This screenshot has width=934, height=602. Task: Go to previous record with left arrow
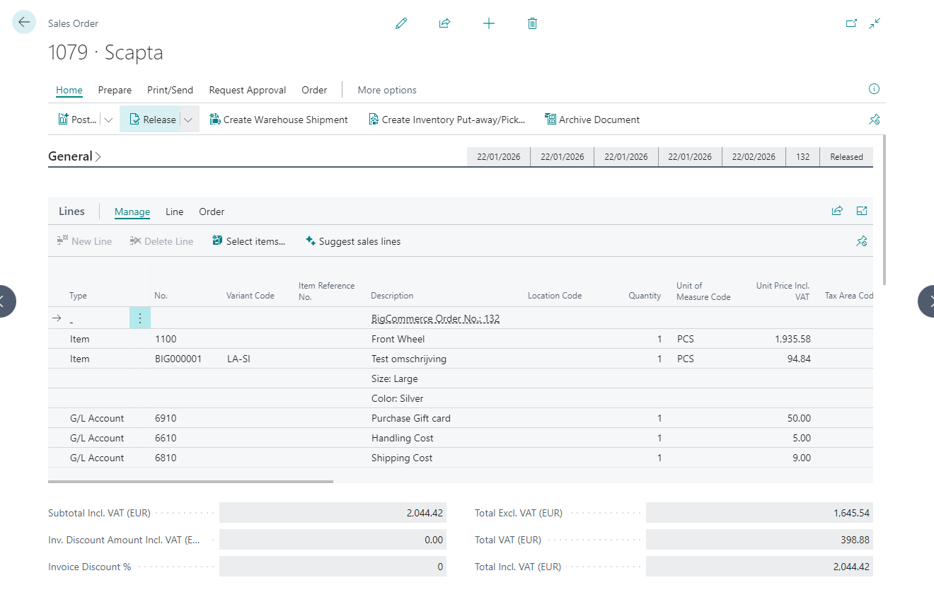click(x=4, y=301)
